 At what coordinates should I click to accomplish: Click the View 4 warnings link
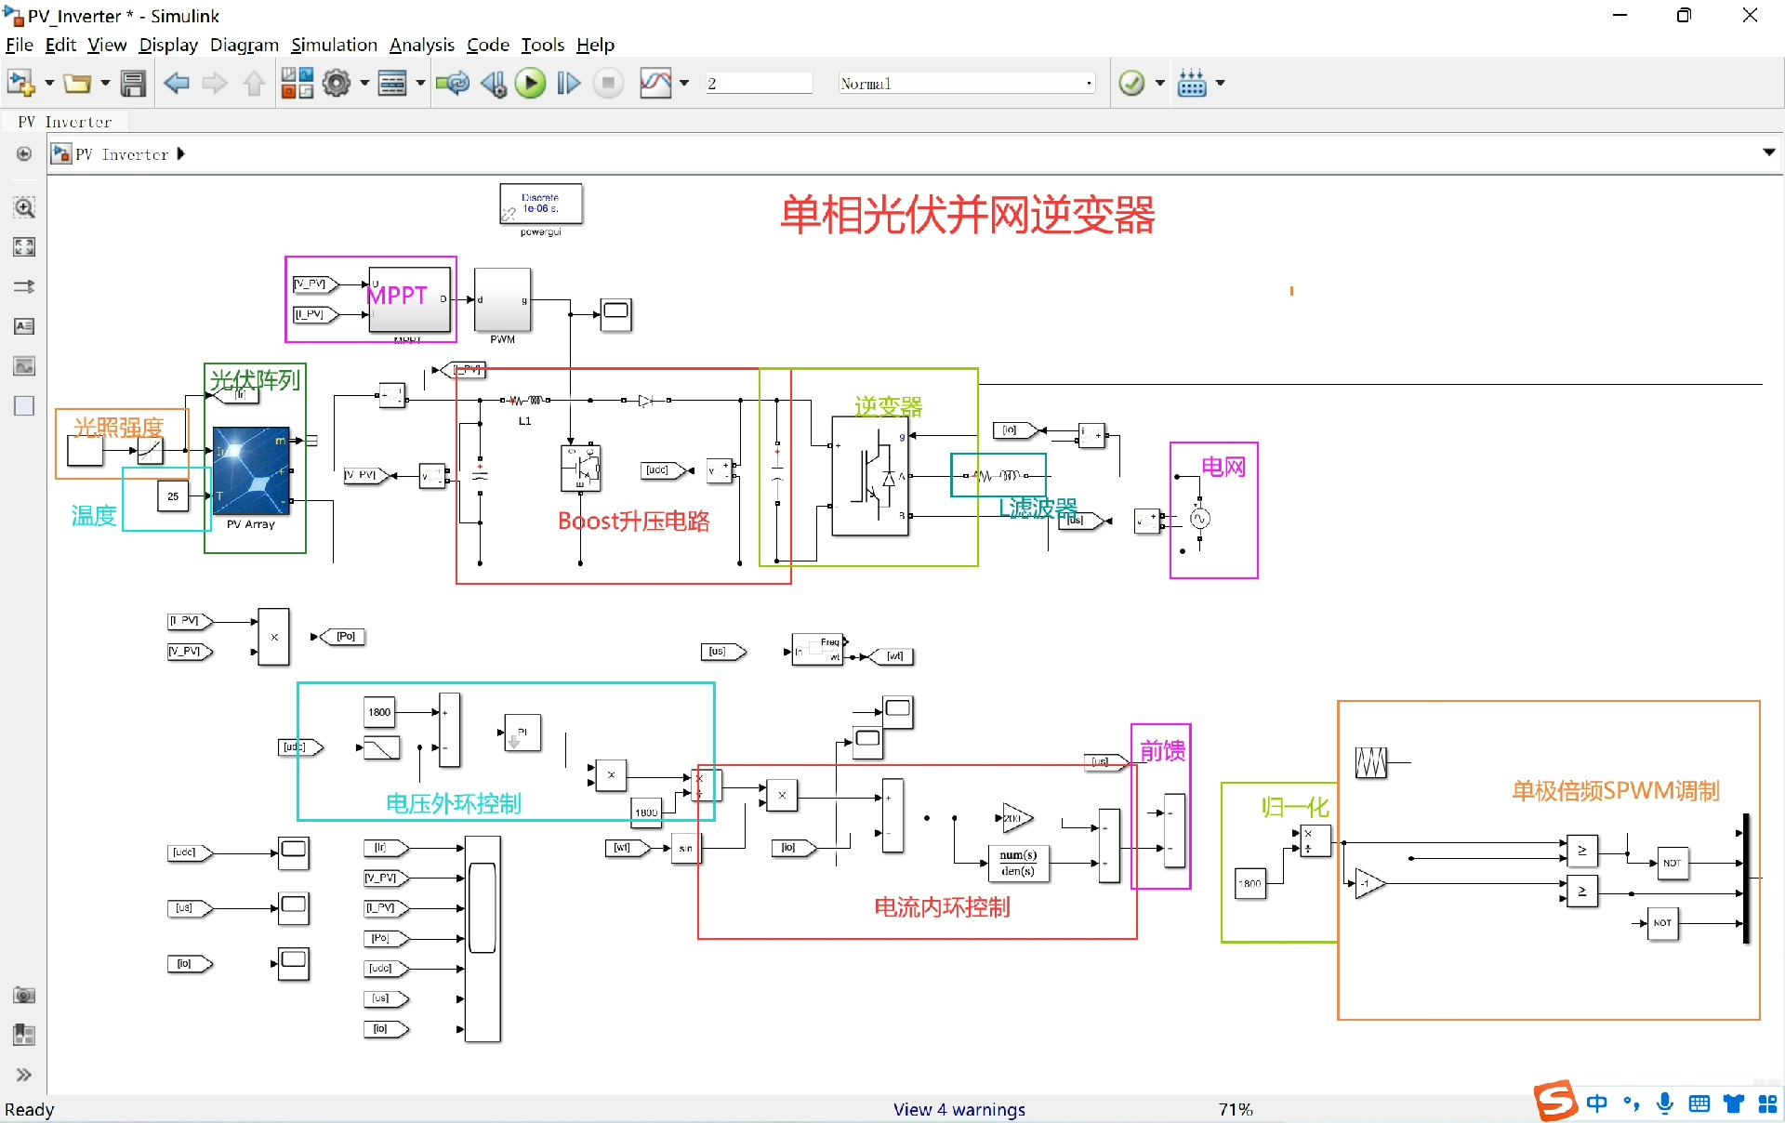coord(959,1109)
